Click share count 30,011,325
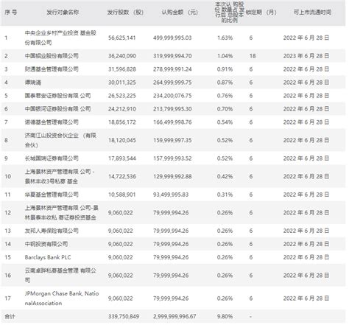The width and height of the screenshot is (349, 325). pyautogui.click(x=122, y=83)
